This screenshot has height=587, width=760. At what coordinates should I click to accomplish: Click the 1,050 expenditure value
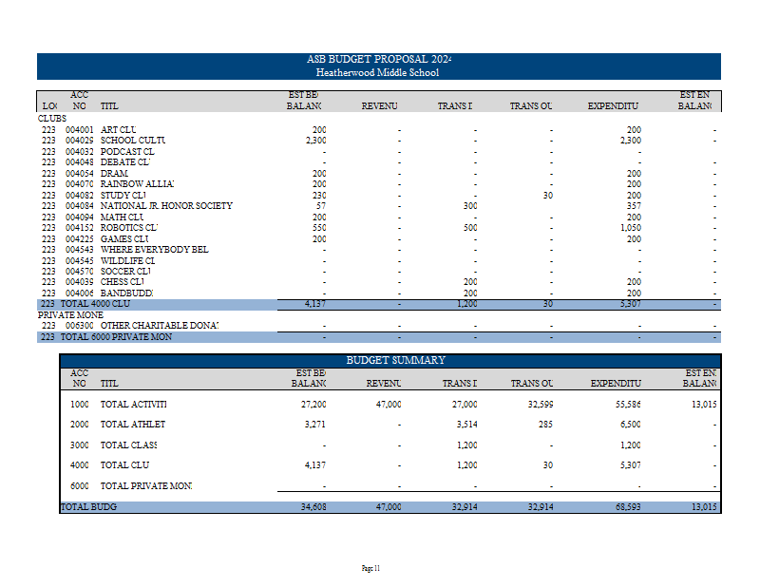pos(631,227)
